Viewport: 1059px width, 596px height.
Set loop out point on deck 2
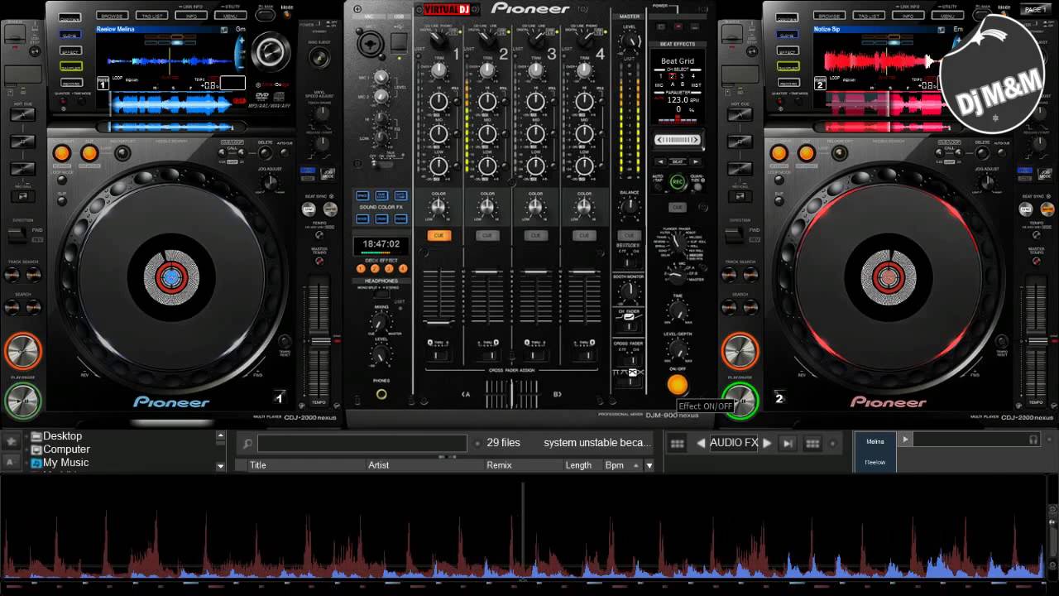[807, 152]
